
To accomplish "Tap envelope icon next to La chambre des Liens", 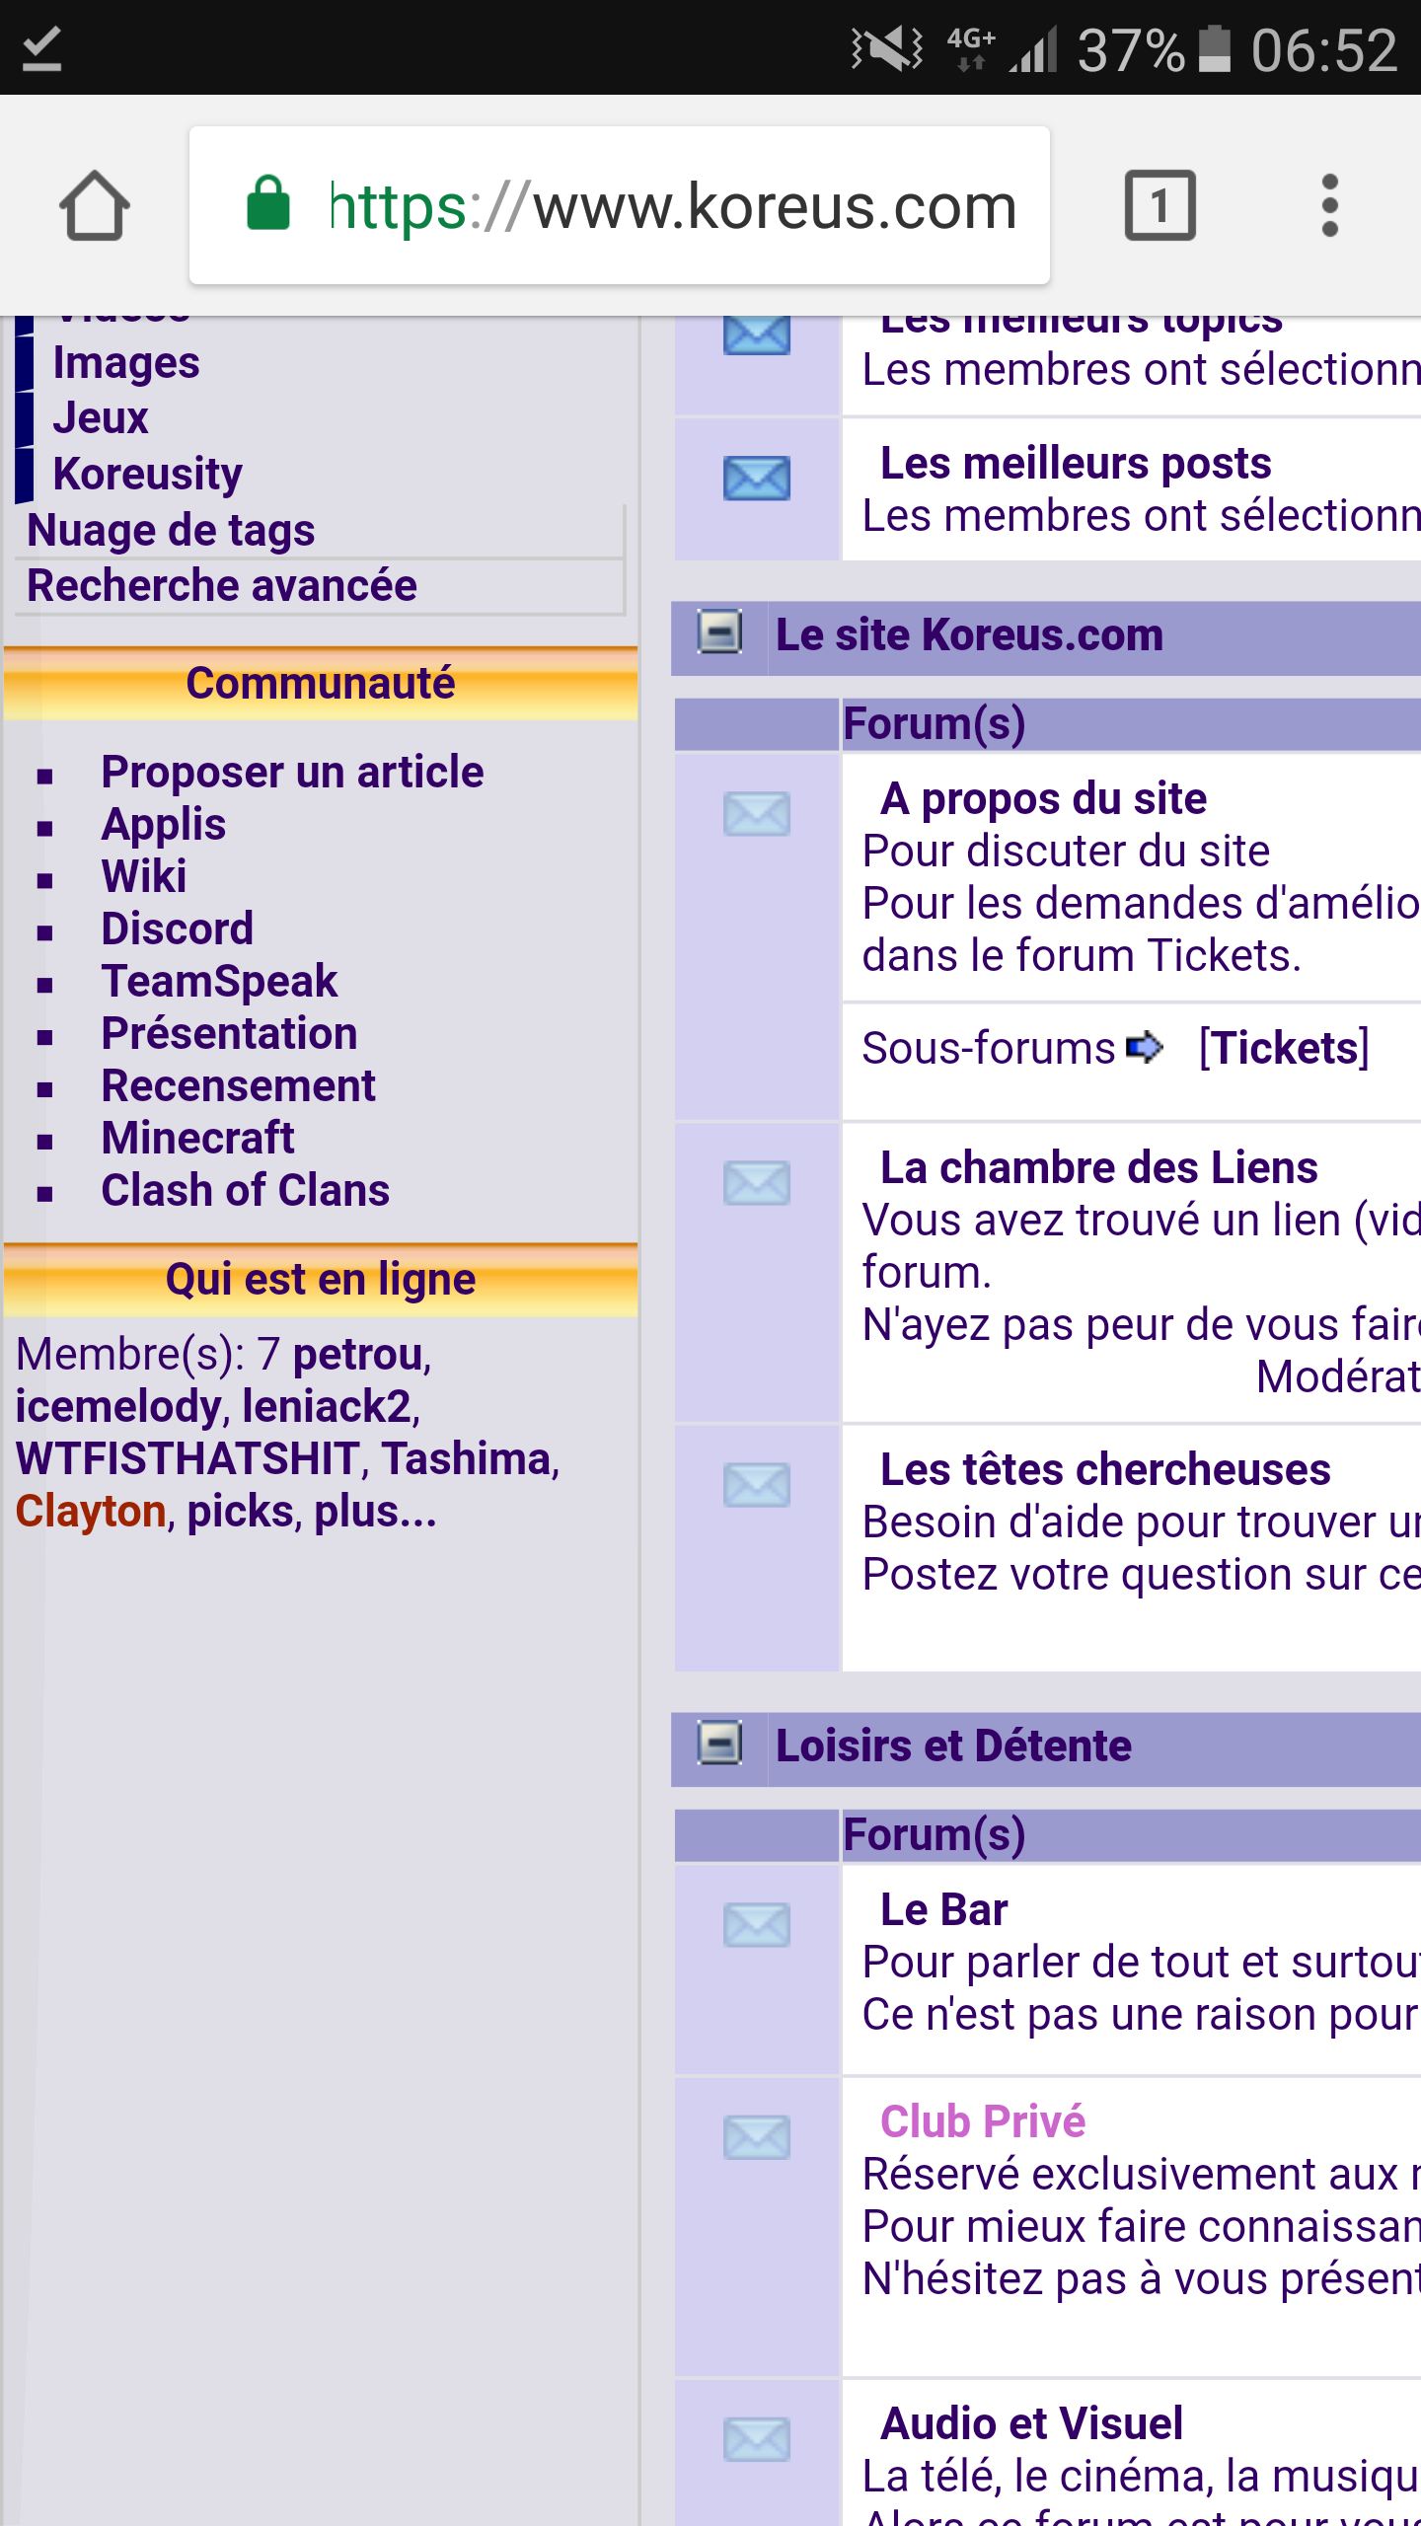I will point(756,1183).
